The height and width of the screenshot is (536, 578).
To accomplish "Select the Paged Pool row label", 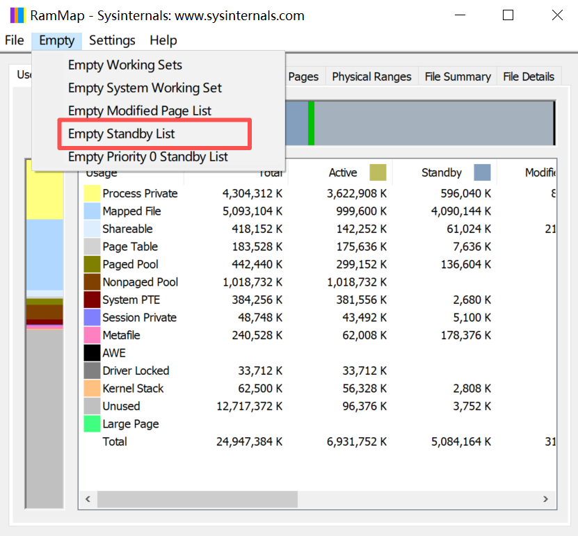I will coord(131,264).
